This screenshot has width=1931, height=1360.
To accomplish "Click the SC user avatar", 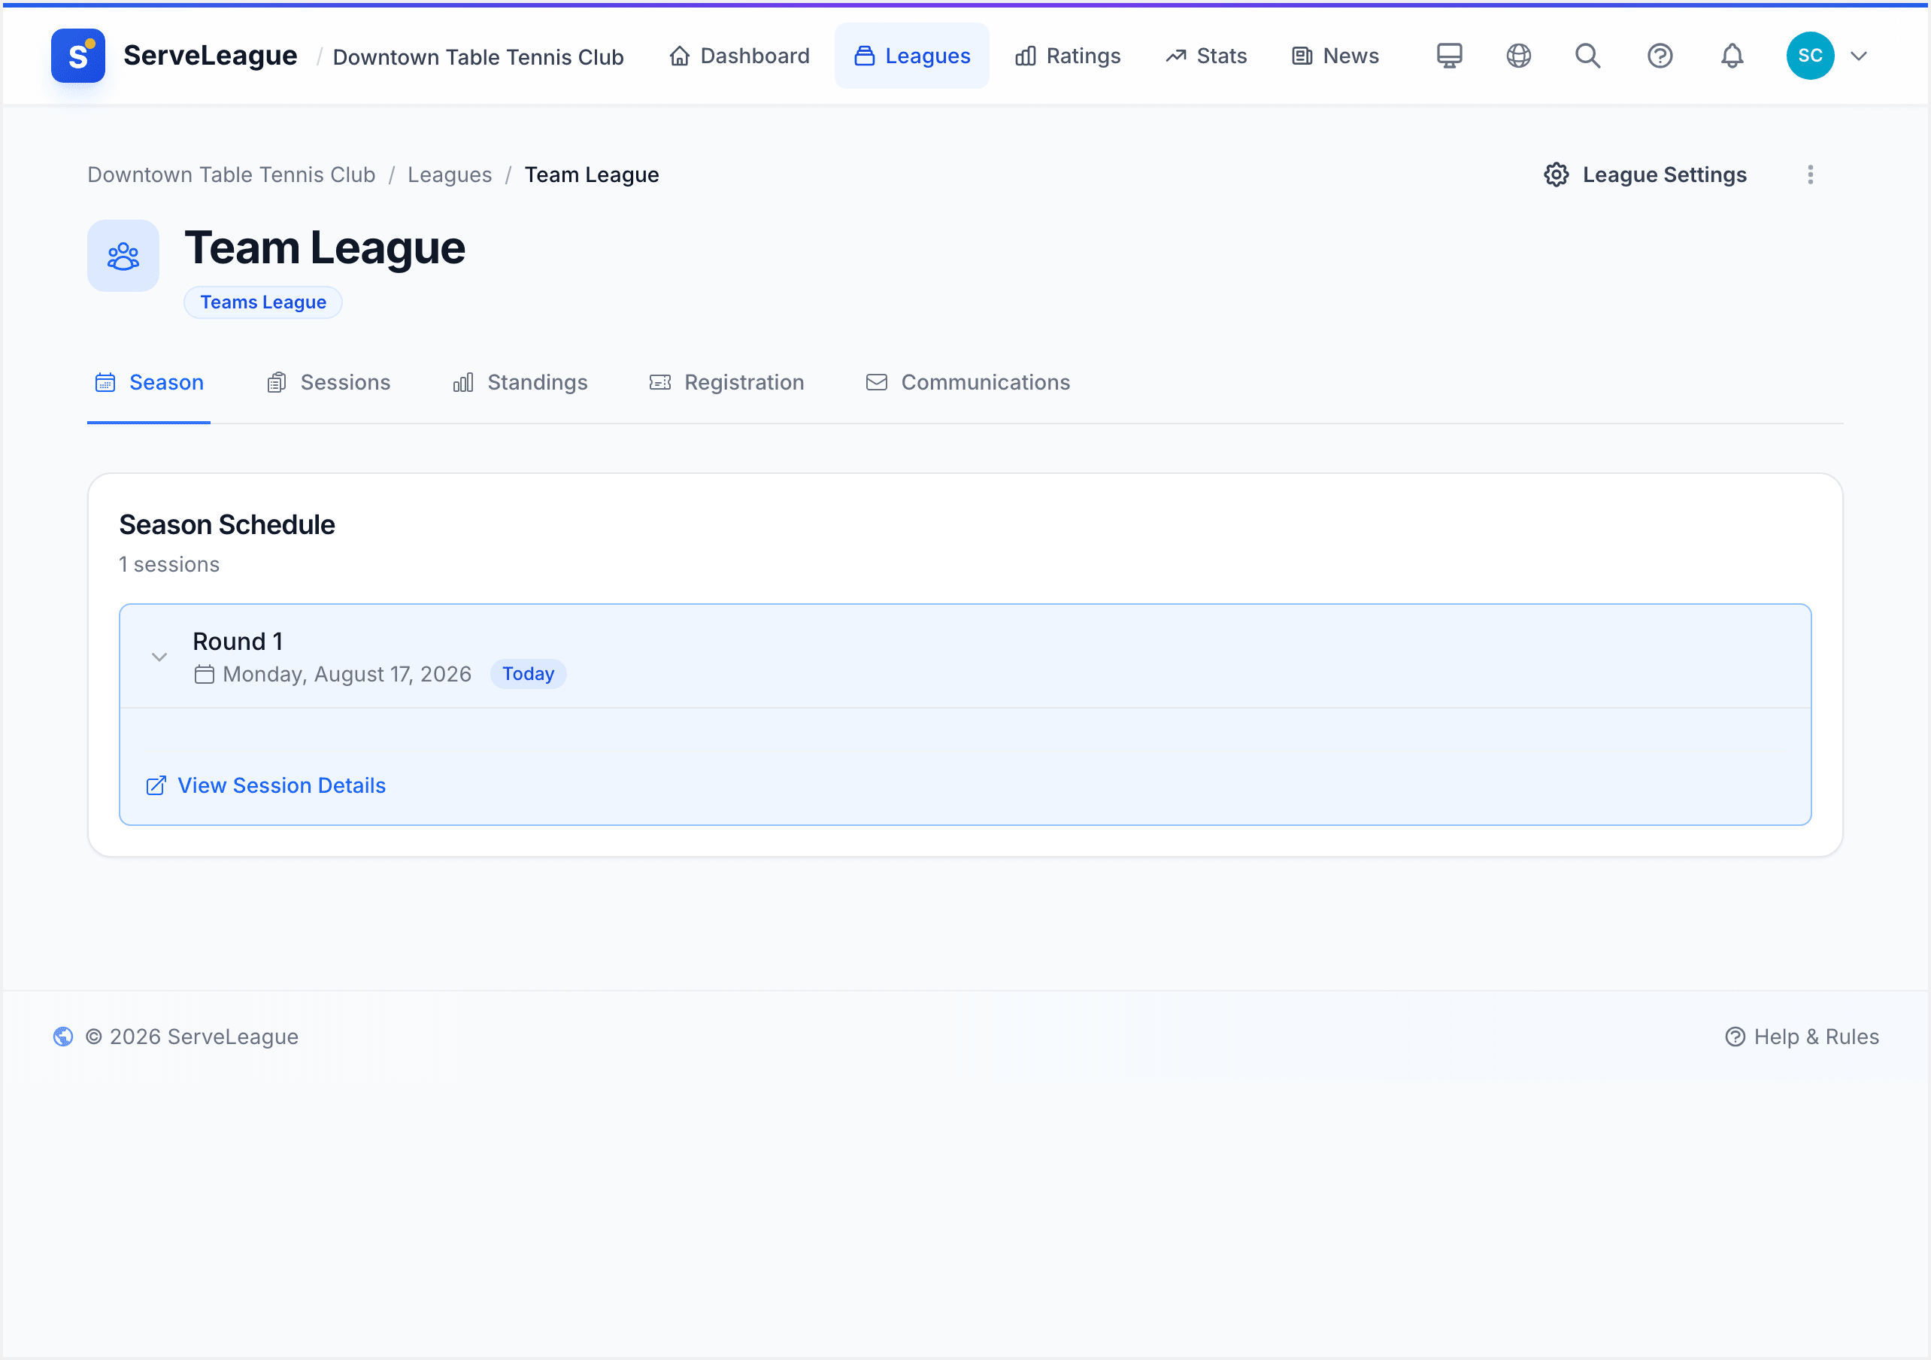I will (x=1810, y=56).
